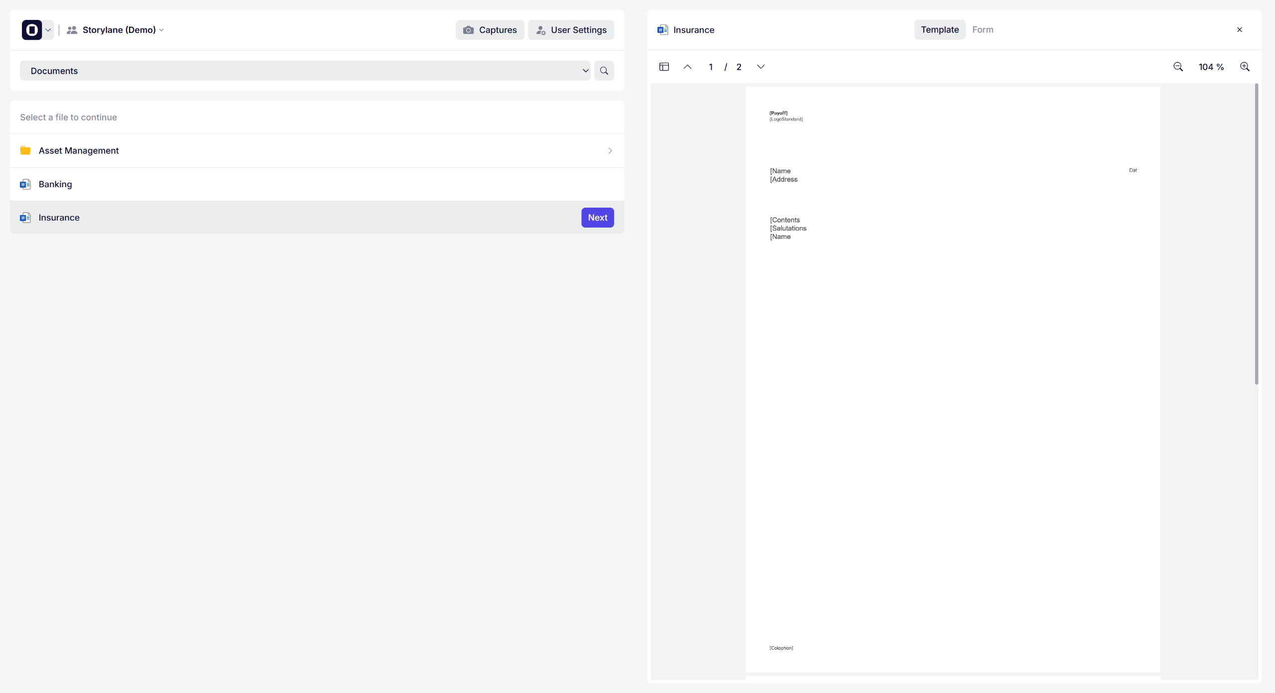Viewport: 1275px width, 693px height.
Task: Open User Settings
Action: [571, 30]
